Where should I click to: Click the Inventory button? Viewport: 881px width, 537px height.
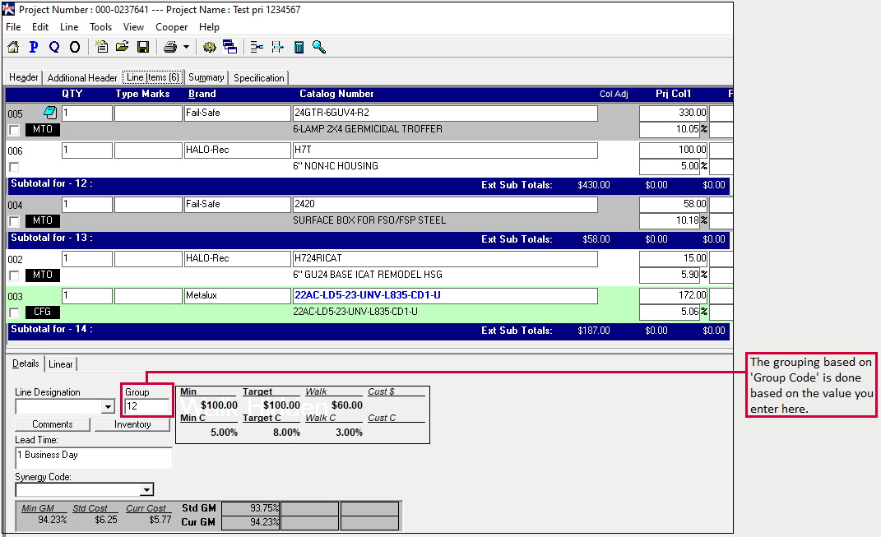[x=132, y=424]
